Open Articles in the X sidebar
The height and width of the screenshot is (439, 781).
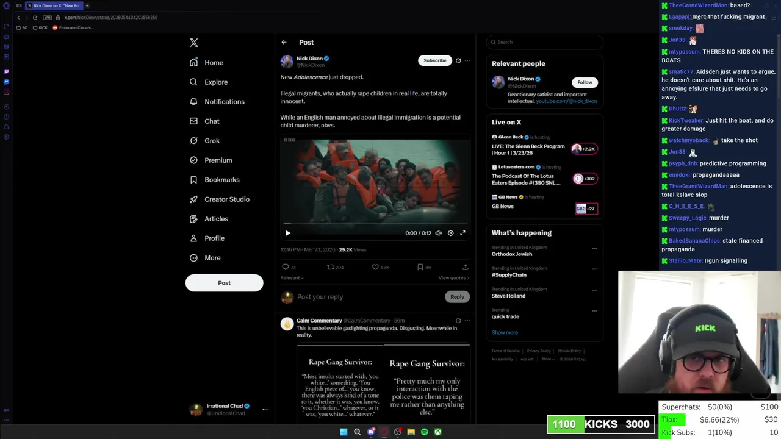(x=209, y=219)
